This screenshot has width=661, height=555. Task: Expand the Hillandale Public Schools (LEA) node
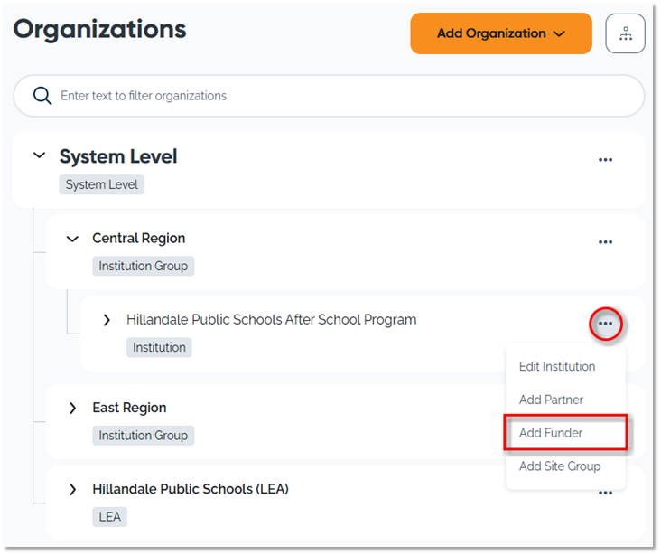[x=72, y=489]
